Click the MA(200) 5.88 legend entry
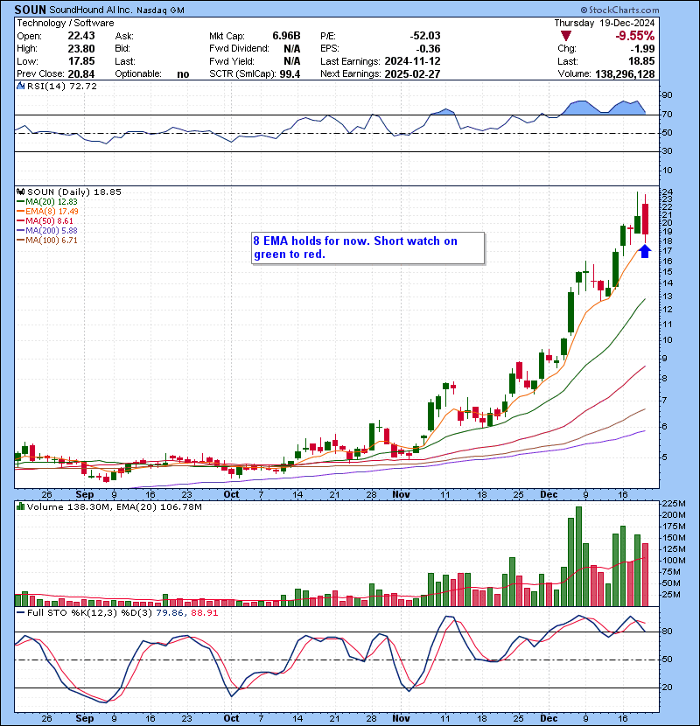 (x=52, y=231)
